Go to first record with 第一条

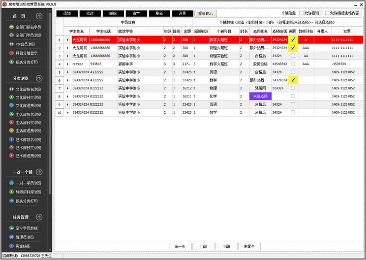[180, 246]
